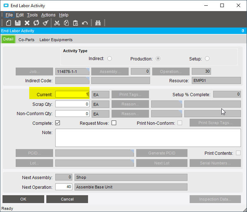Click the Non-Conform Qty input field

click(72, 114)
